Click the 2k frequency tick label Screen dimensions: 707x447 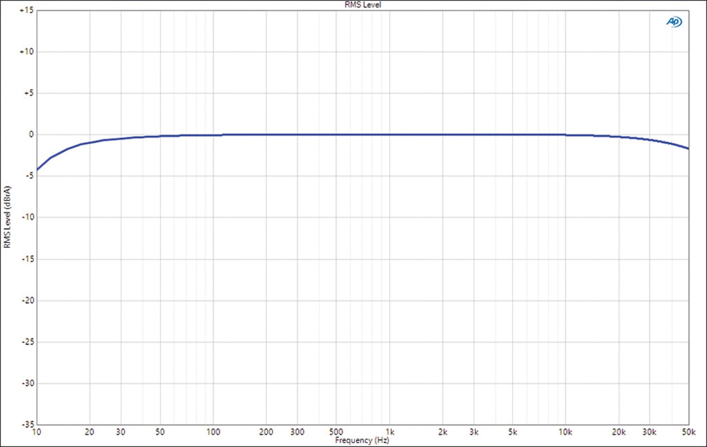443,432
